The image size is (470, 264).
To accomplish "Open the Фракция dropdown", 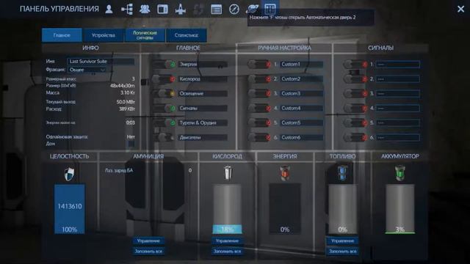I will (87, 70).
